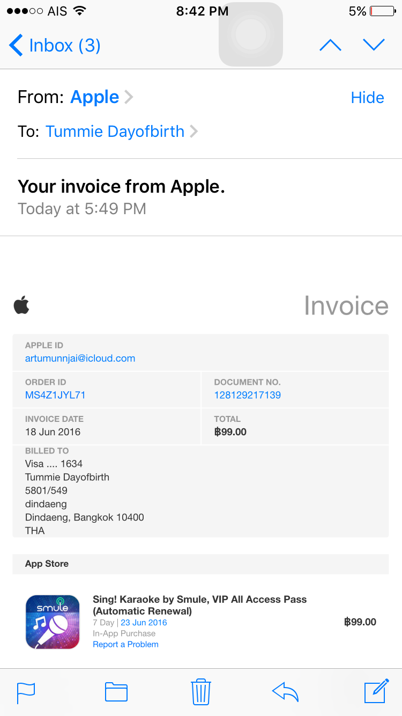Open the artumunnjai@icloud.com Apple ID link
Image resolution: width=402 pixels, height=716 pixels.
point(80,359)
